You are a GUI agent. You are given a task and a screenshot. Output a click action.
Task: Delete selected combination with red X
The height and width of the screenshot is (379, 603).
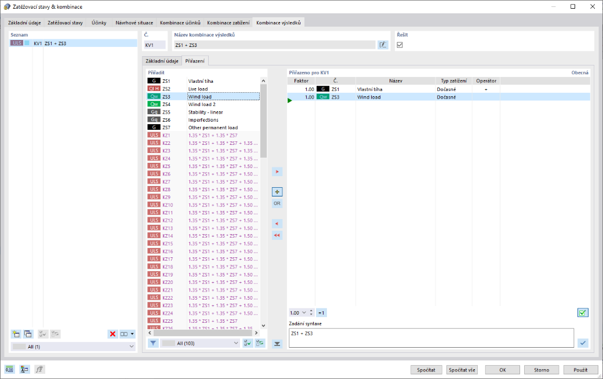click(x=112, y=334)
